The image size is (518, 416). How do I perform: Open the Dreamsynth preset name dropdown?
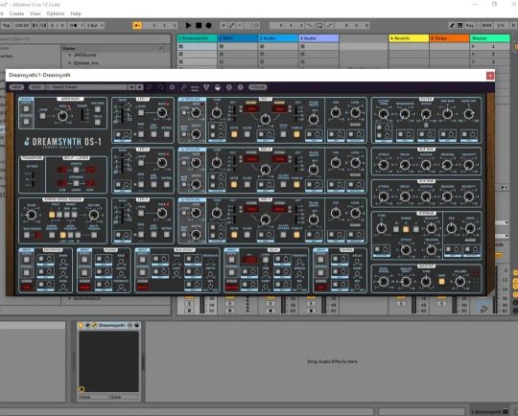coord(86,87)
